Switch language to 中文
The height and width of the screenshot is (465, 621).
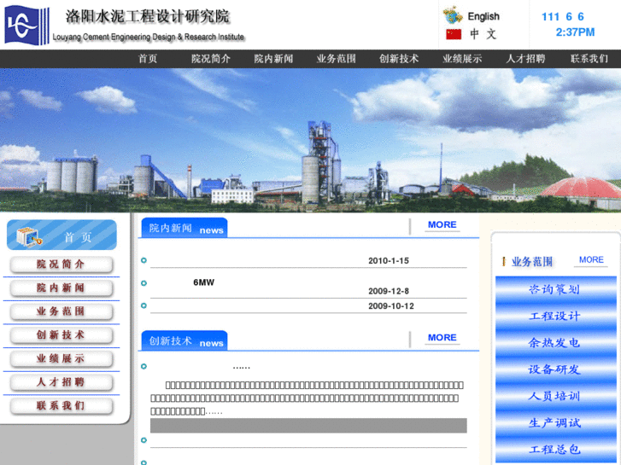(x=483, y=34)
